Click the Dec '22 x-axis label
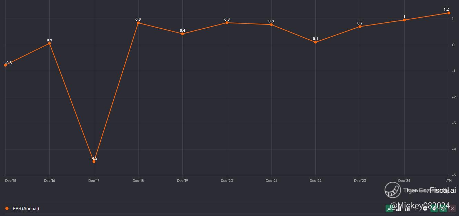 coord(315,180)
